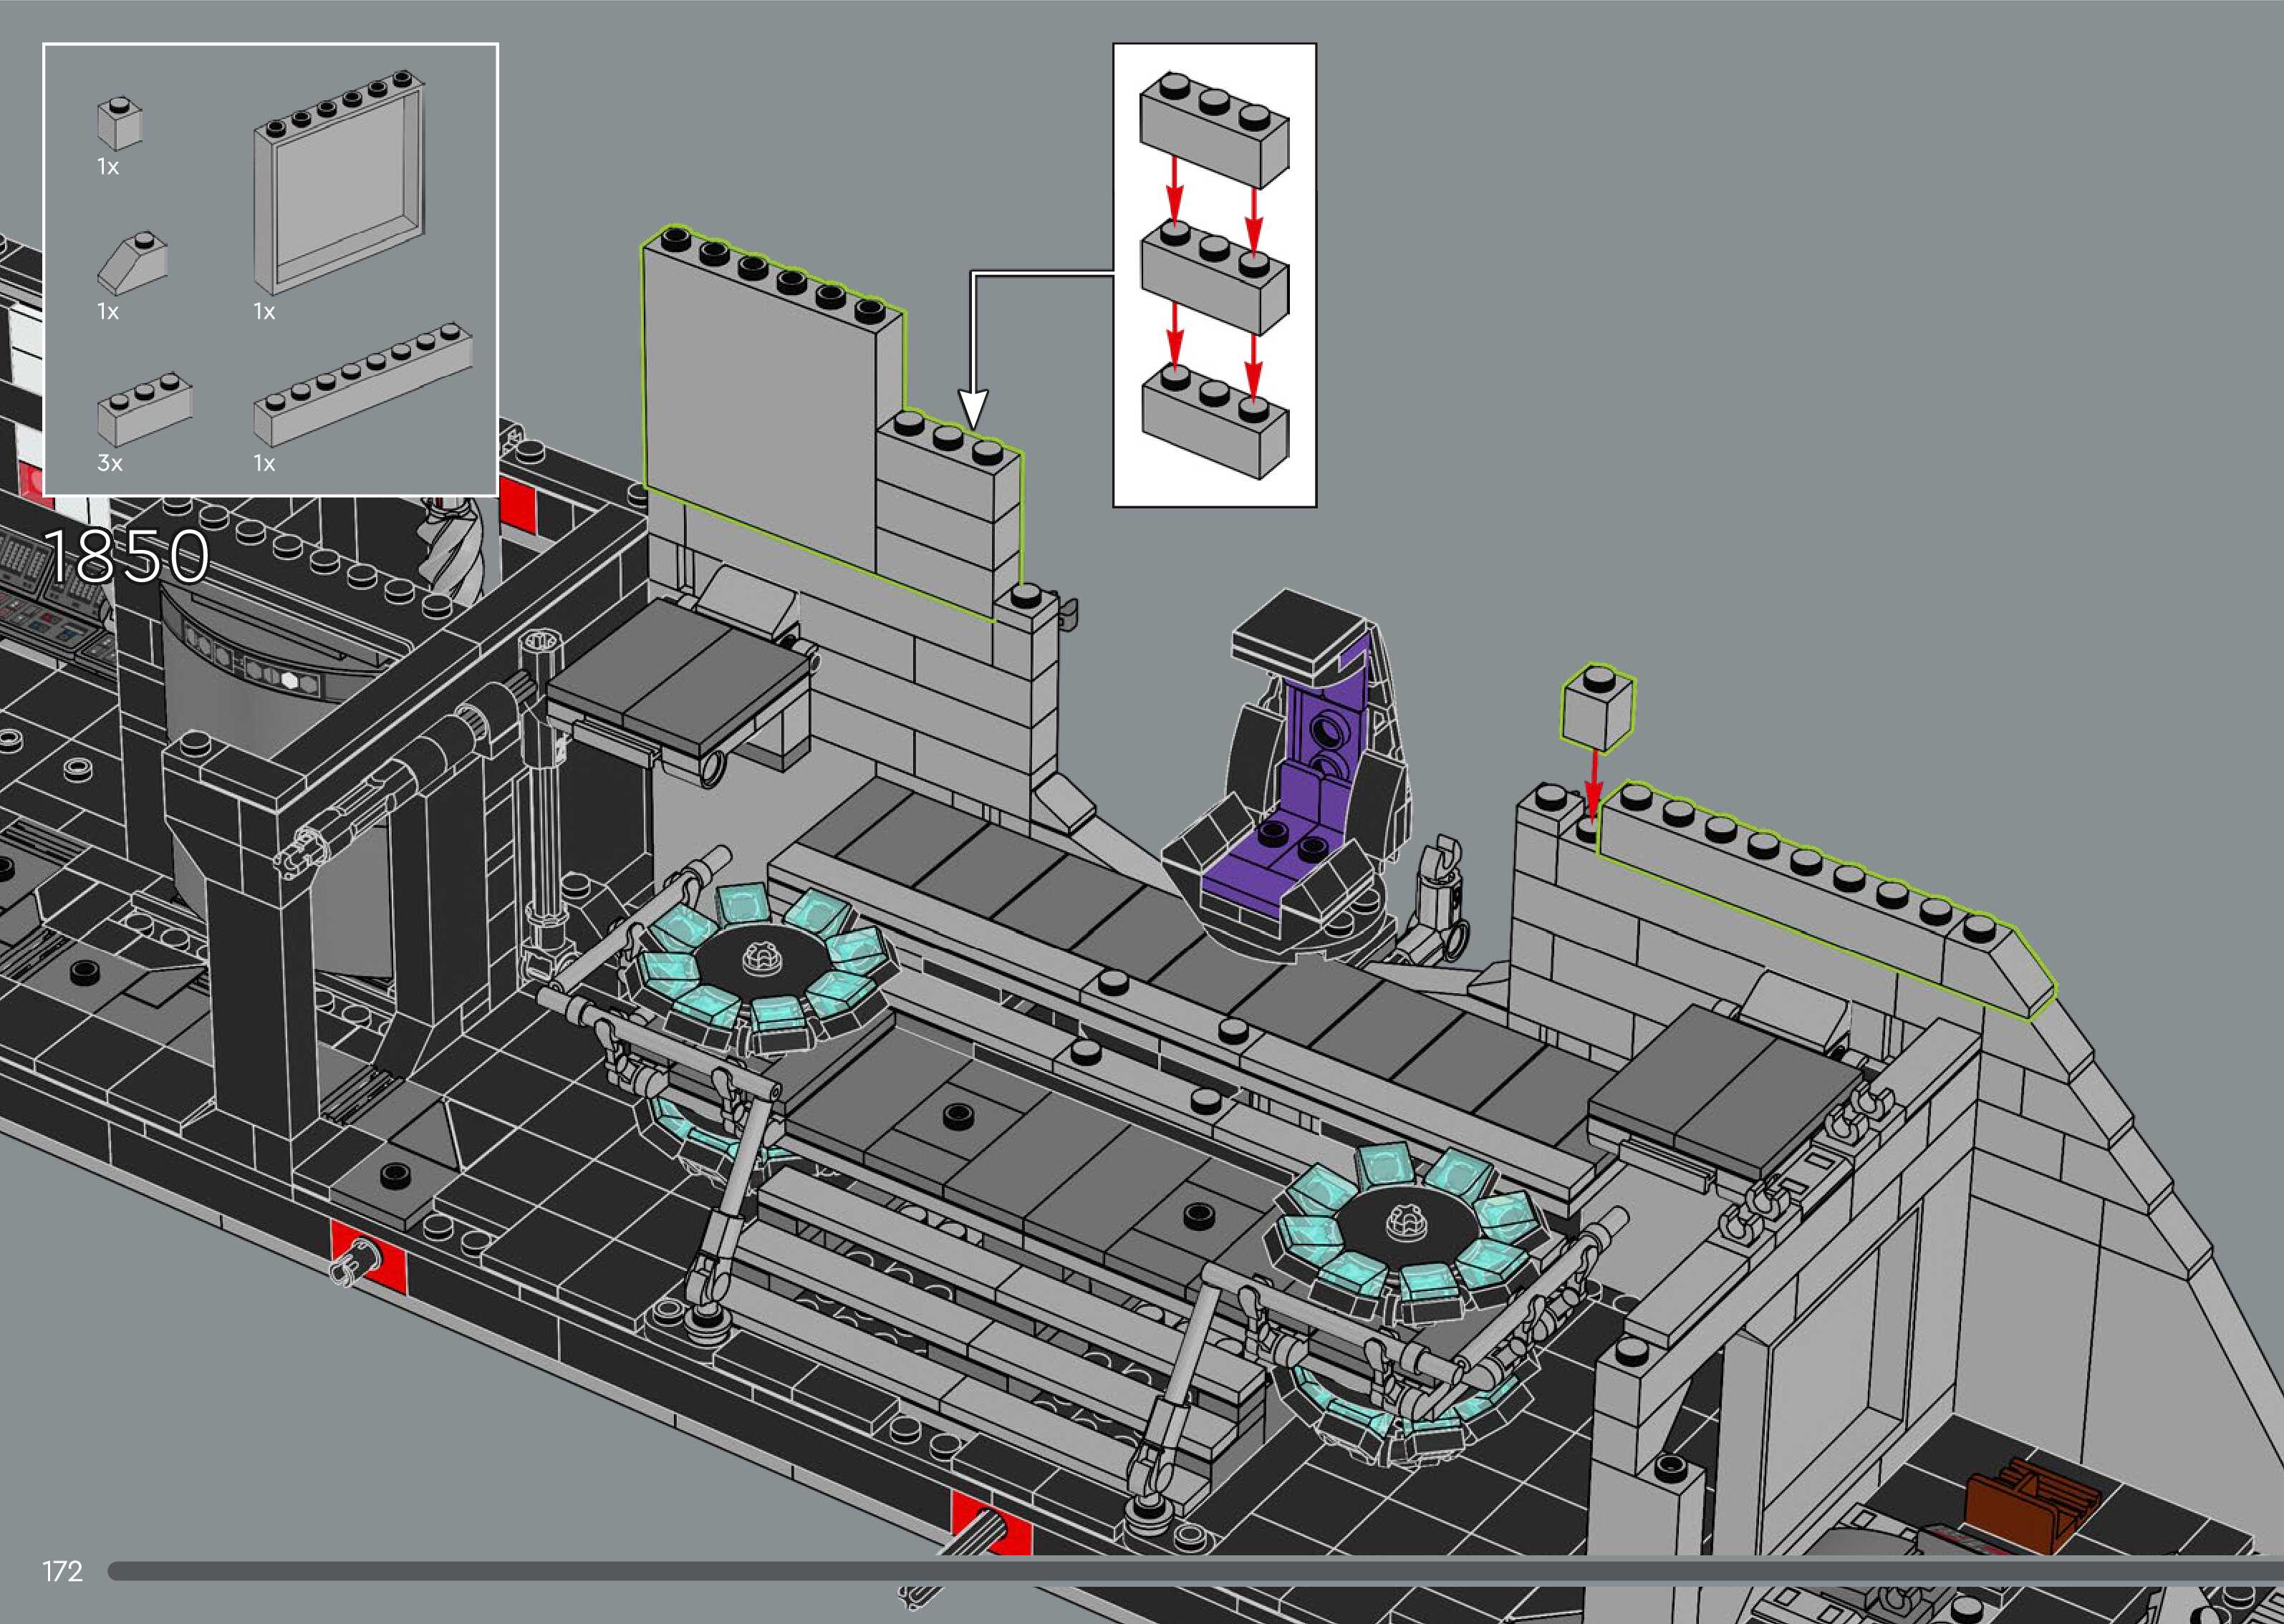The height and width of the screenshot is (1624, 2284).
Task: Click the large wall panel part
Action: pos(338,186)
